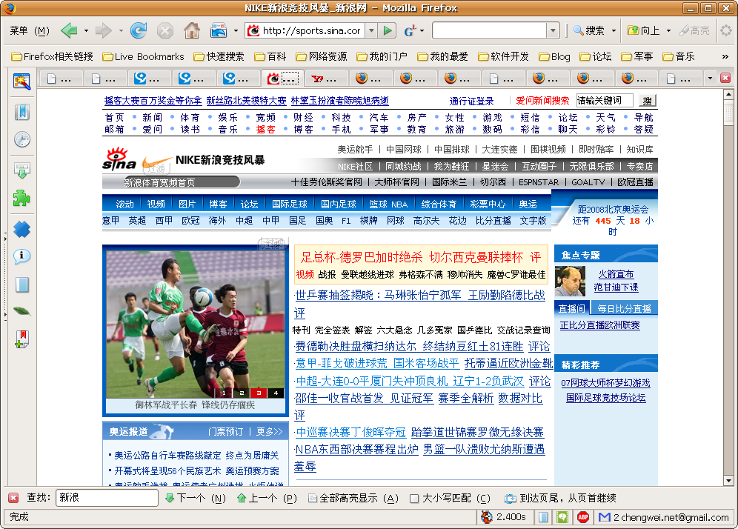This screenshot has width=738, height=529.
Task: Click the Adblock Plus icon in the status bar
Action: coord(583,517)
